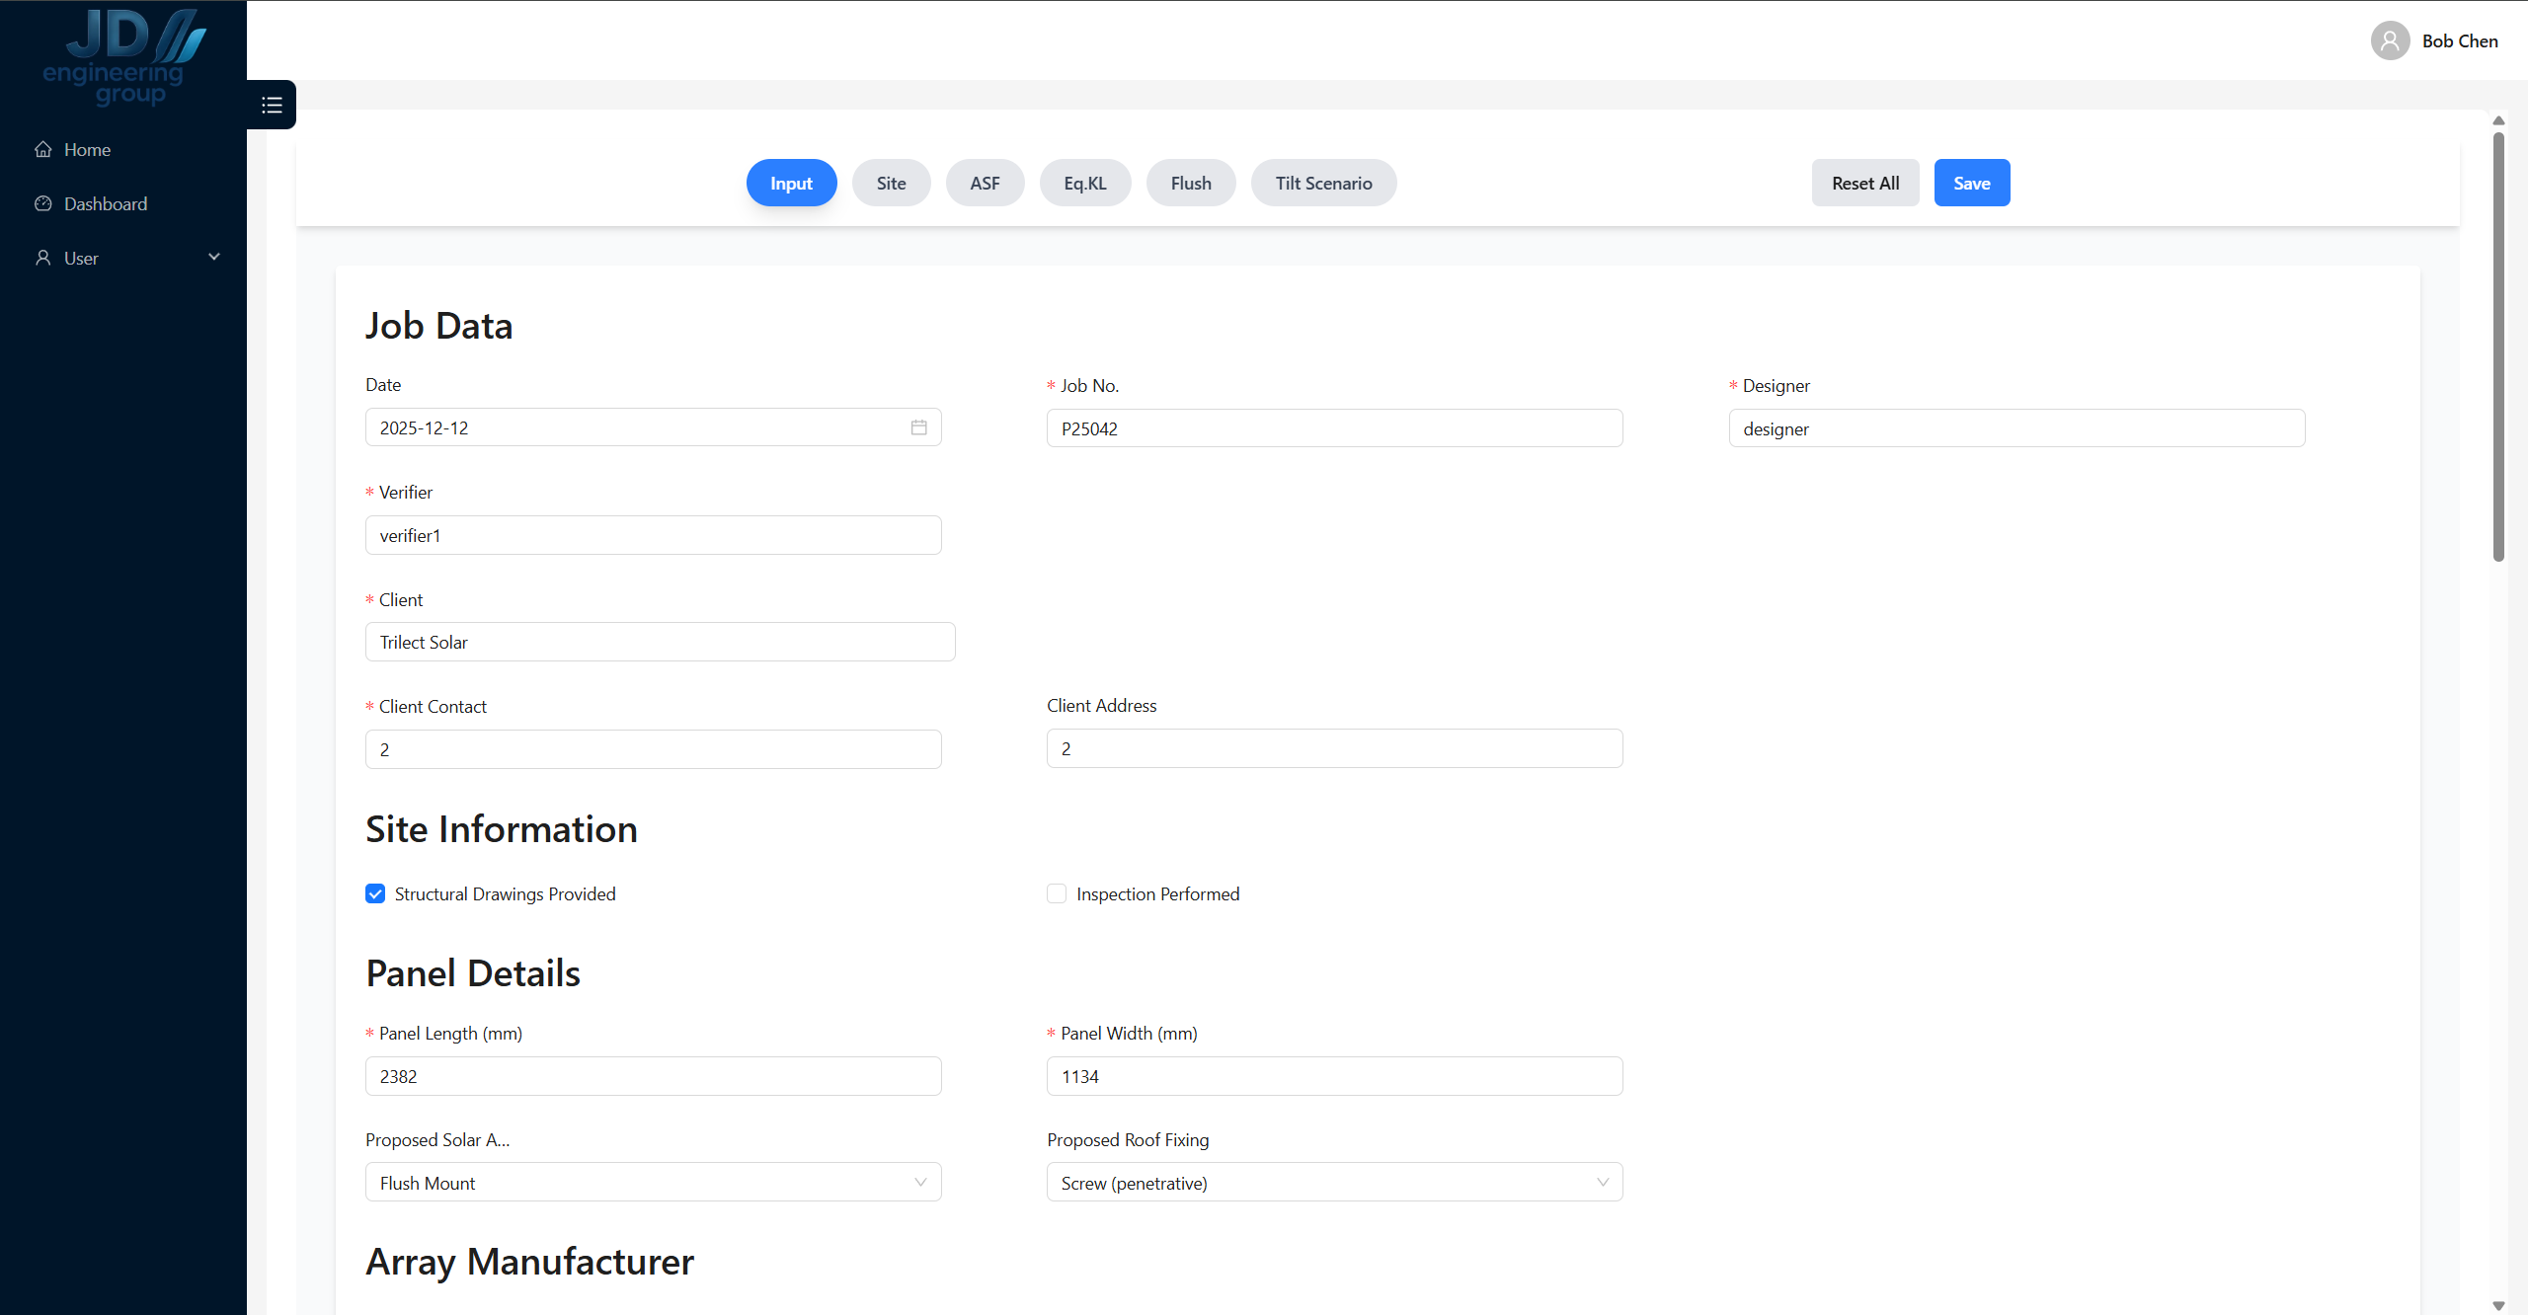Select the Flush tab

1191,183
